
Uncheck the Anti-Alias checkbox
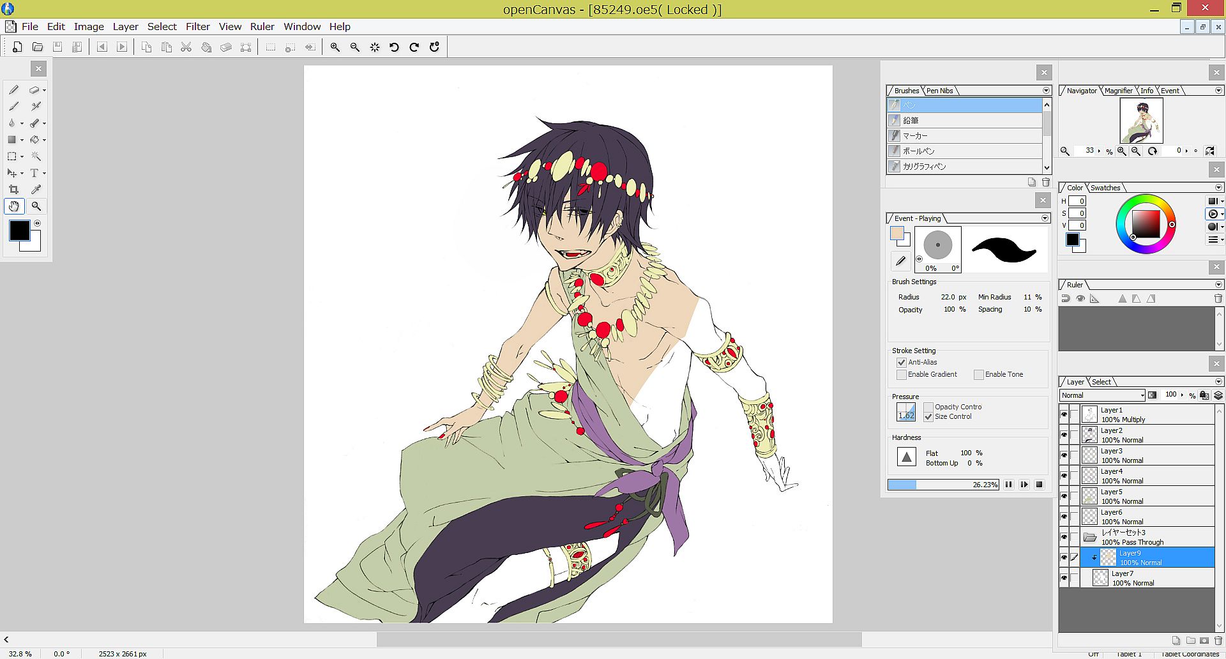[x=902, y=363]
